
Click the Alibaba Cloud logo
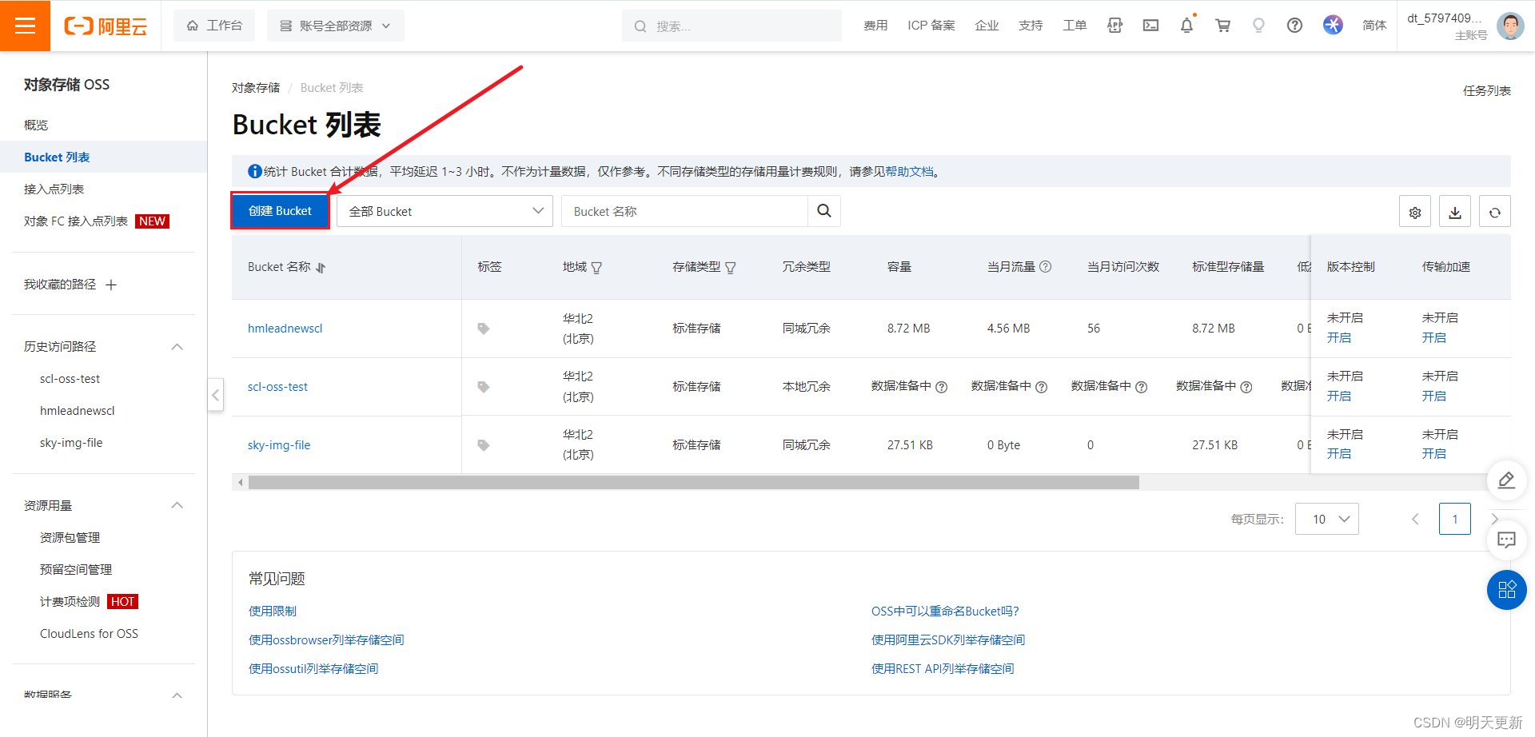click(x=106, y=26)
